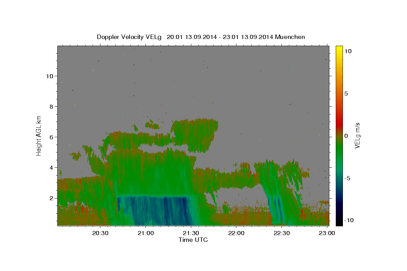Click the 'Time UTC' axis label

point(193,240)
